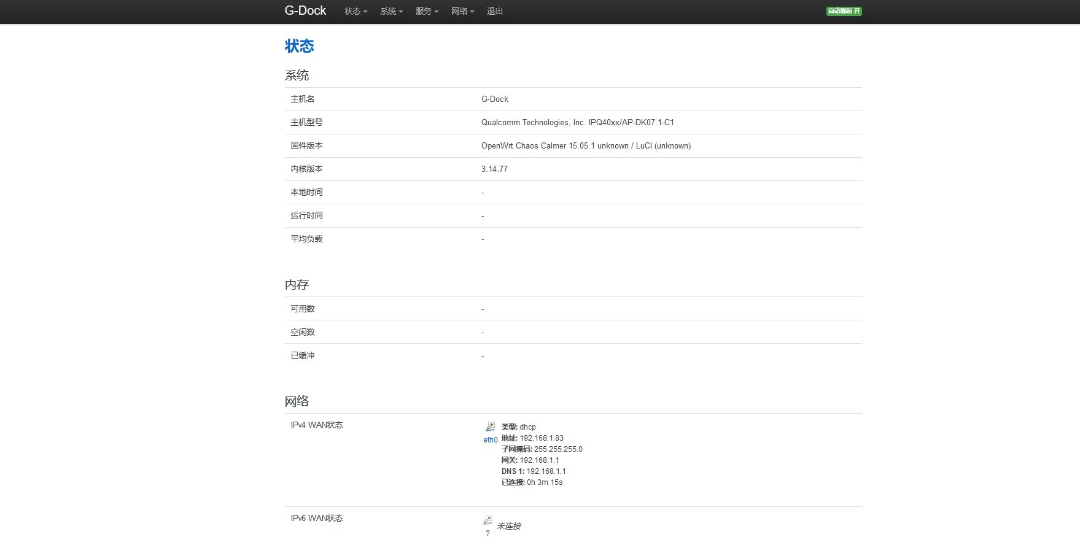Click the IPv6 WAN disconnected interface icon

click(x=488, y=520)
